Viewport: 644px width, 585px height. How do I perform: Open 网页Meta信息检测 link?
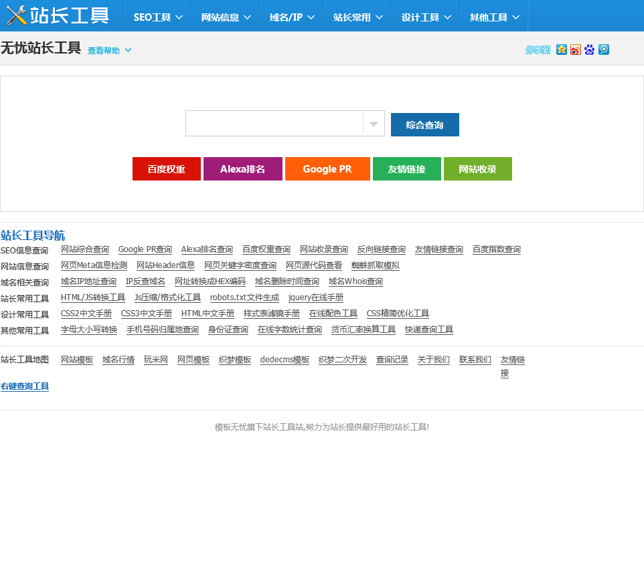tap(94, 265)
